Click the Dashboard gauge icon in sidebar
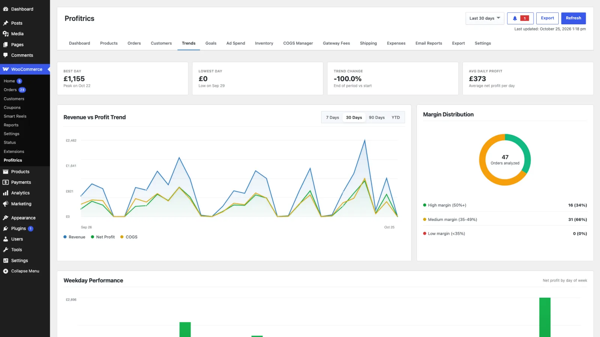This screenshot has height=337, width=600. pos(6,9)
